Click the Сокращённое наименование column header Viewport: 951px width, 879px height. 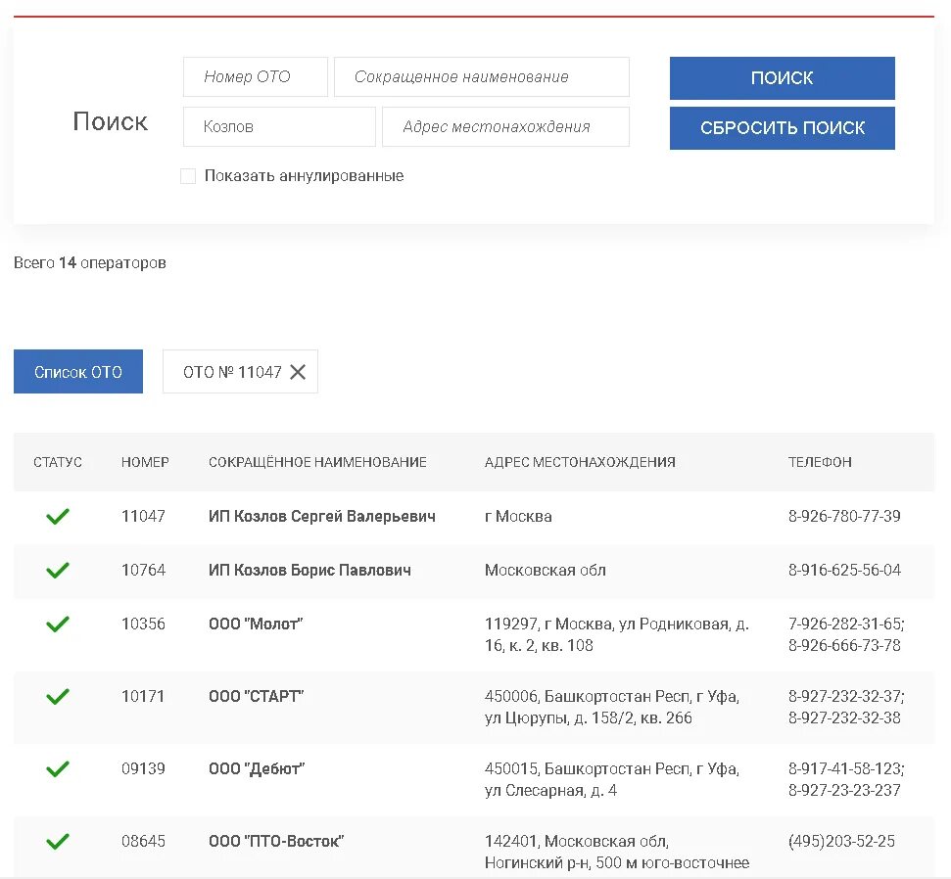pos(317,462)
